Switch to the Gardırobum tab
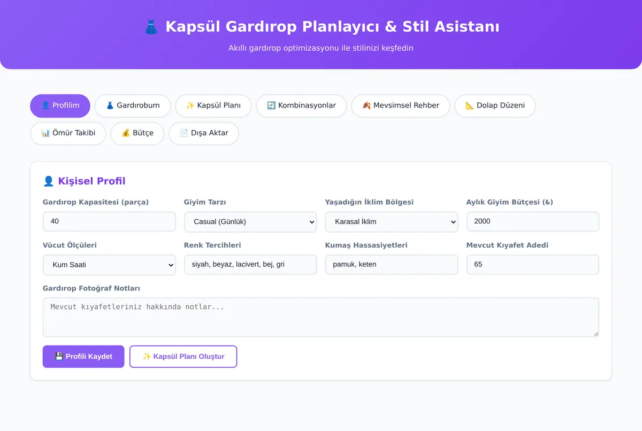 [133, 106]
